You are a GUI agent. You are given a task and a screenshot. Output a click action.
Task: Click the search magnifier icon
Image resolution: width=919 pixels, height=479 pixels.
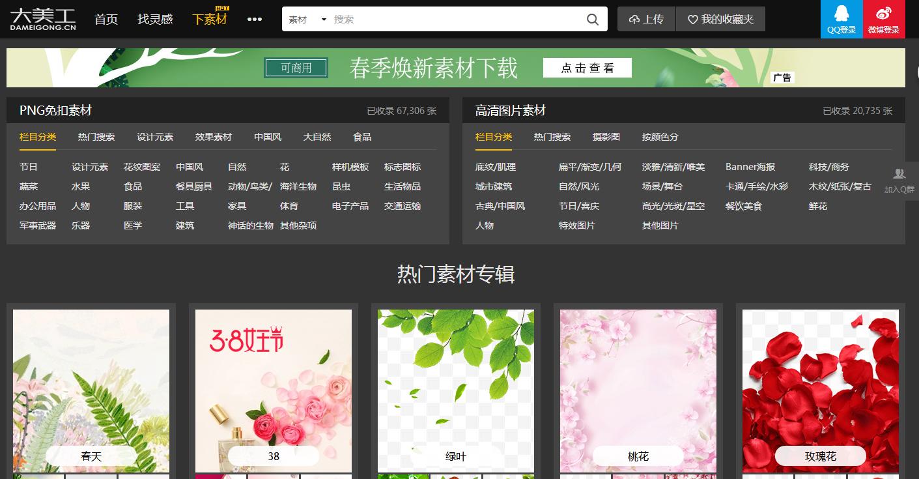click(x=591, y=19)
